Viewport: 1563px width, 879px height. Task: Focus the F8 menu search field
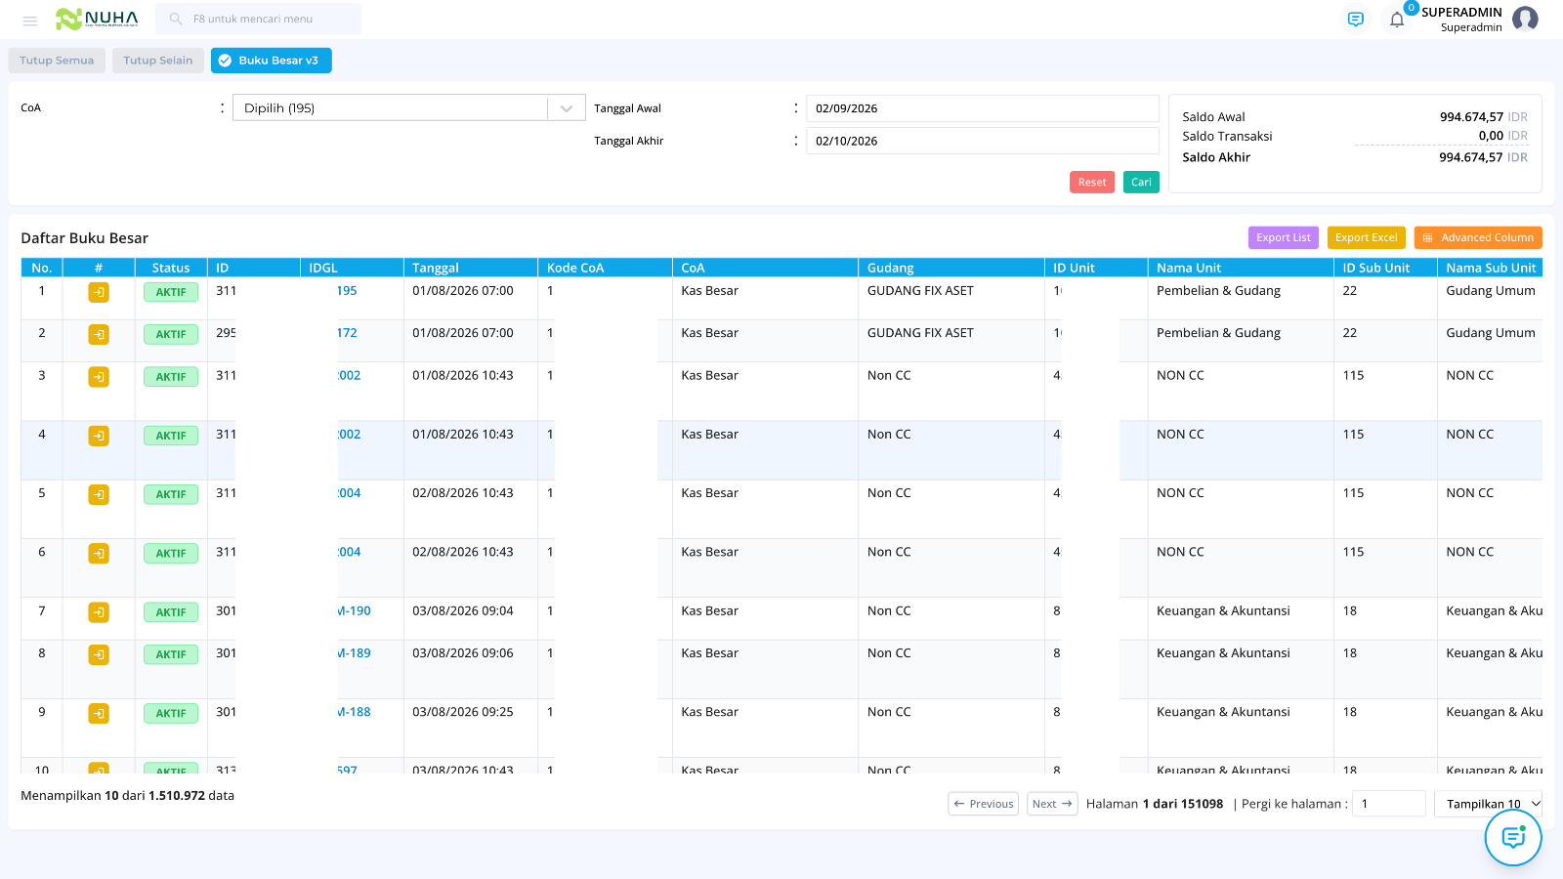click(x=258, y=19)
